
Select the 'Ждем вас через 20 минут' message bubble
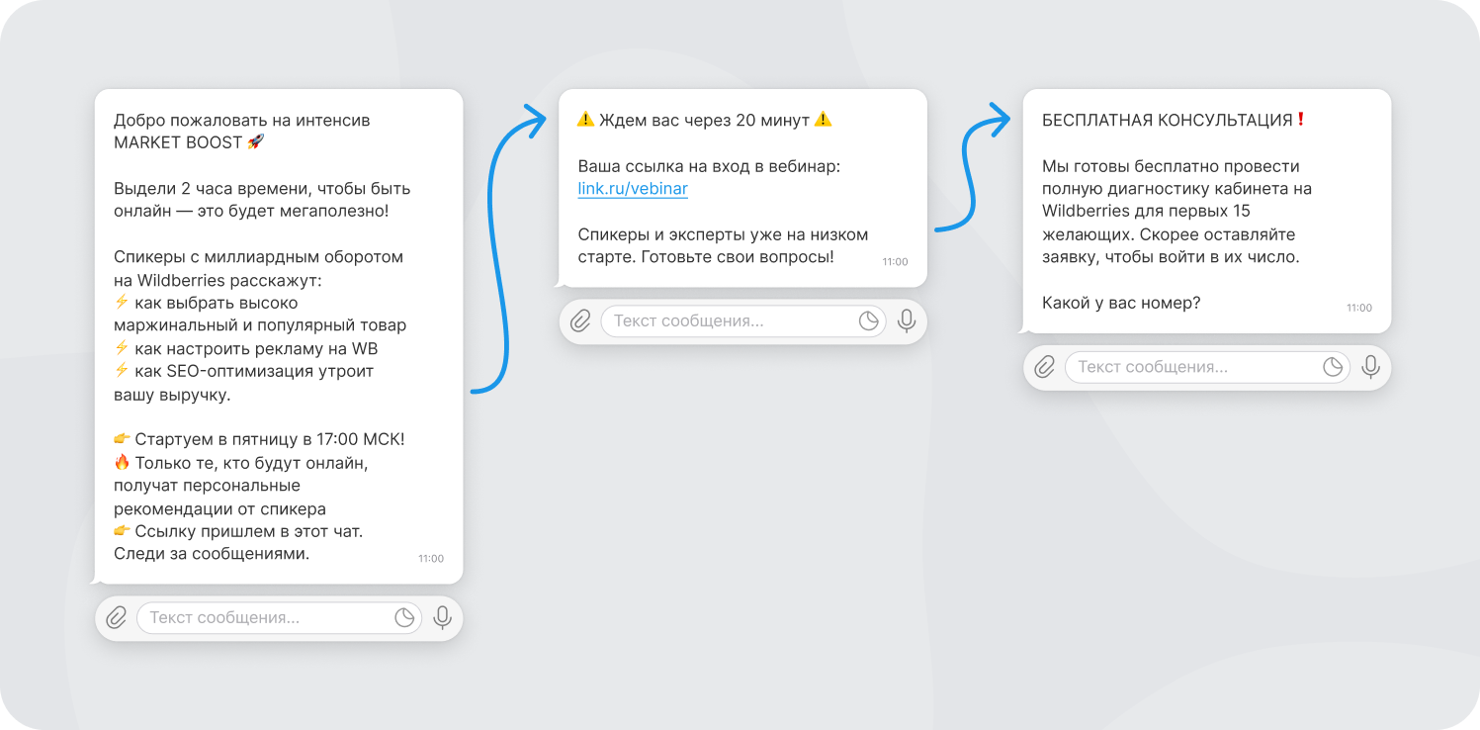tap(743, 188)
